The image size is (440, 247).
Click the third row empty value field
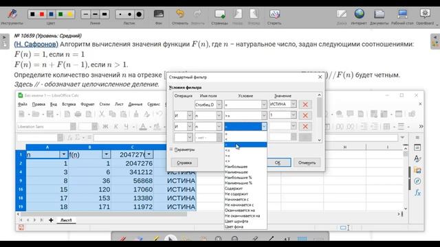(280, 126)
